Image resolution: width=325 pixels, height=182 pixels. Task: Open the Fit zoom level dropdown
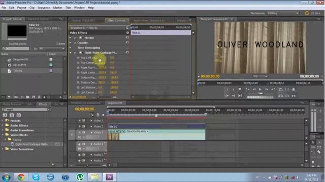(x=261, y=76)
